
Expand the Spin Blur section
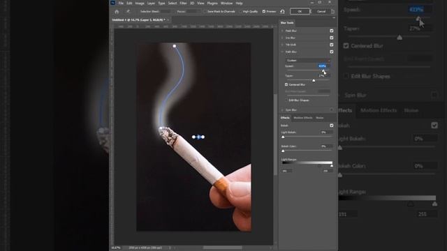coord(282,110)
